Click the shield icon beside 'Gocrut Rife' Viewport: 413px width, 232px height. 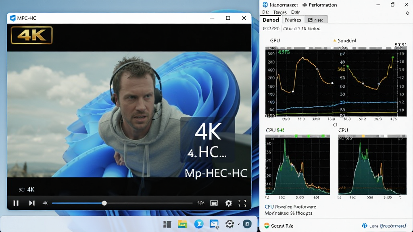(267, 226)
